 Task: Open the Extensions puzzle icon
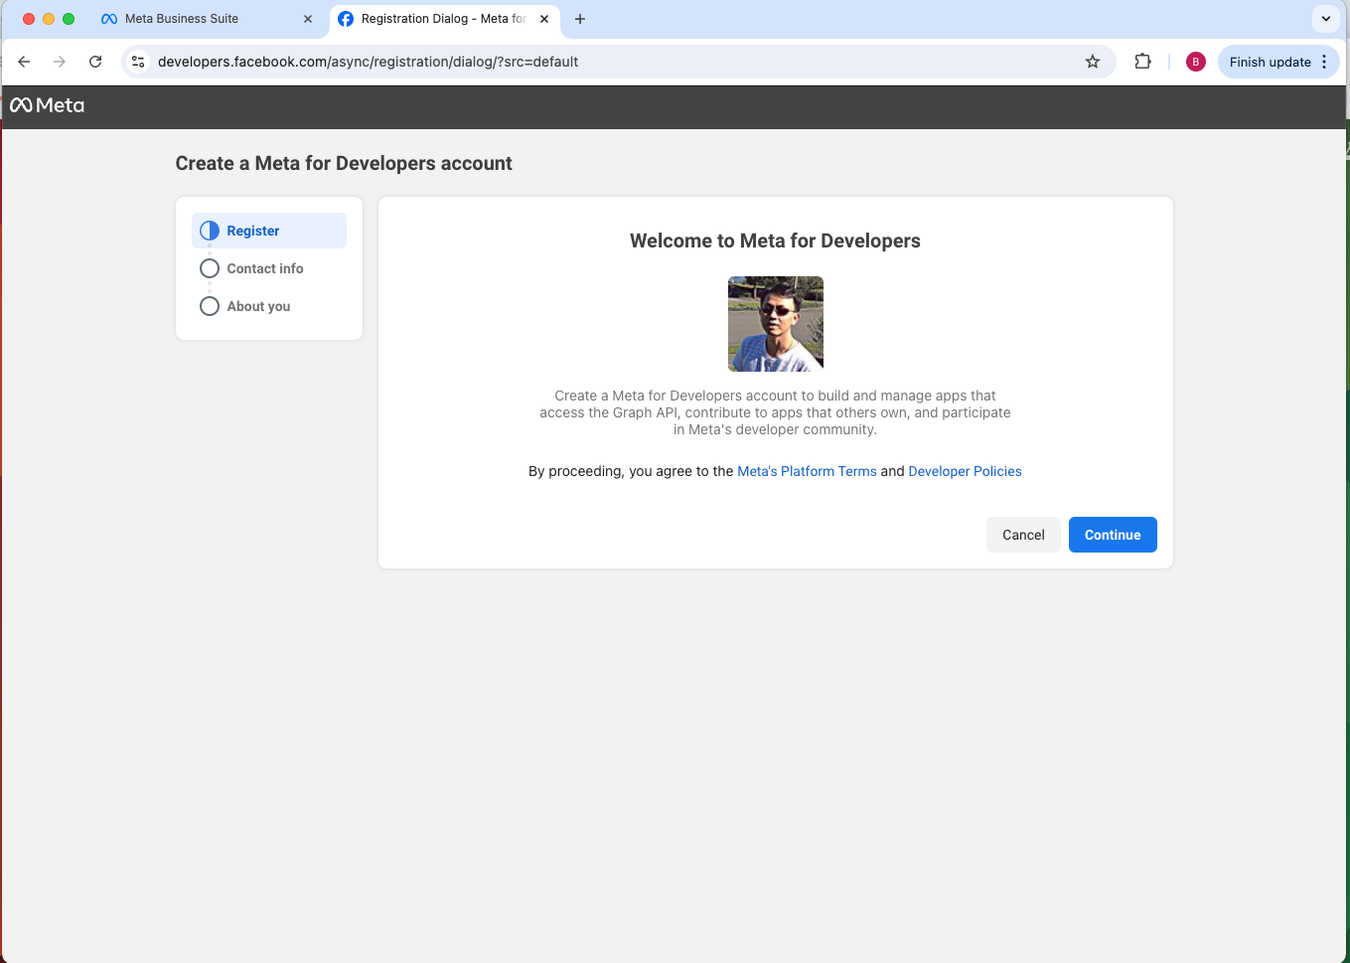pos(1142,62)
